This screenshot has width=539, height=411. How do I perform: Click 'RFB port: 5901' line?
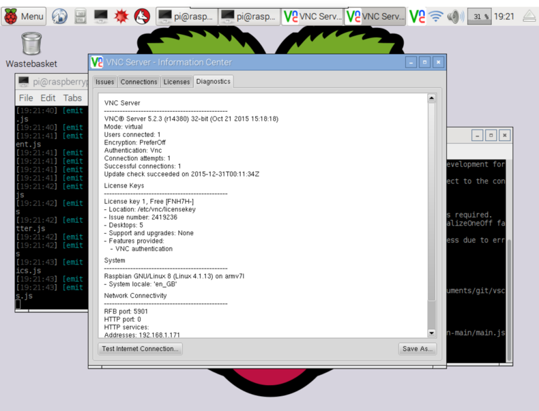tap(126, 311)
